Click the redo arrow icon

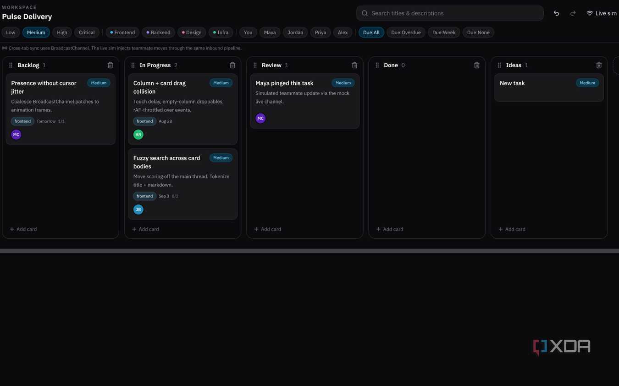tap(573, 13)
